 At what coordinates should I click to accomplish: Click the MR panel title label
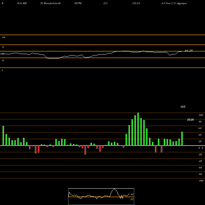click(183, 107)
